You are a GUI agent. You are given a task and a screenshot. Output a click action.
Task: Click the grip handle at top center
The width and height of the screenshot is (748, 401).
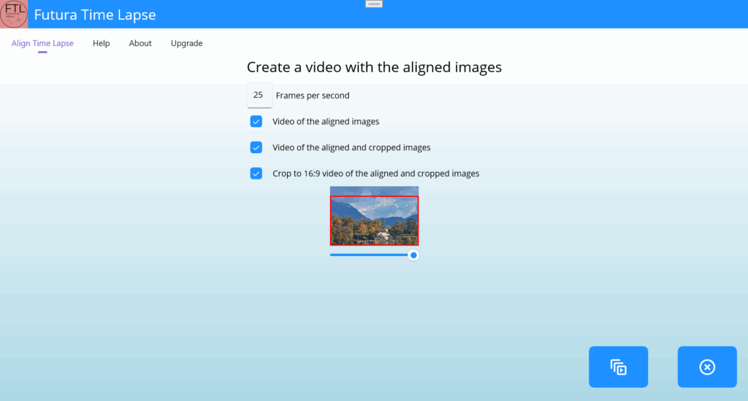pyautogui.click(x=373, y=4)
